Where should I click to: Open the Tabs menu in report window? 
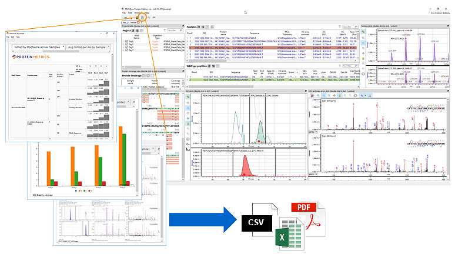pos(18,37)
